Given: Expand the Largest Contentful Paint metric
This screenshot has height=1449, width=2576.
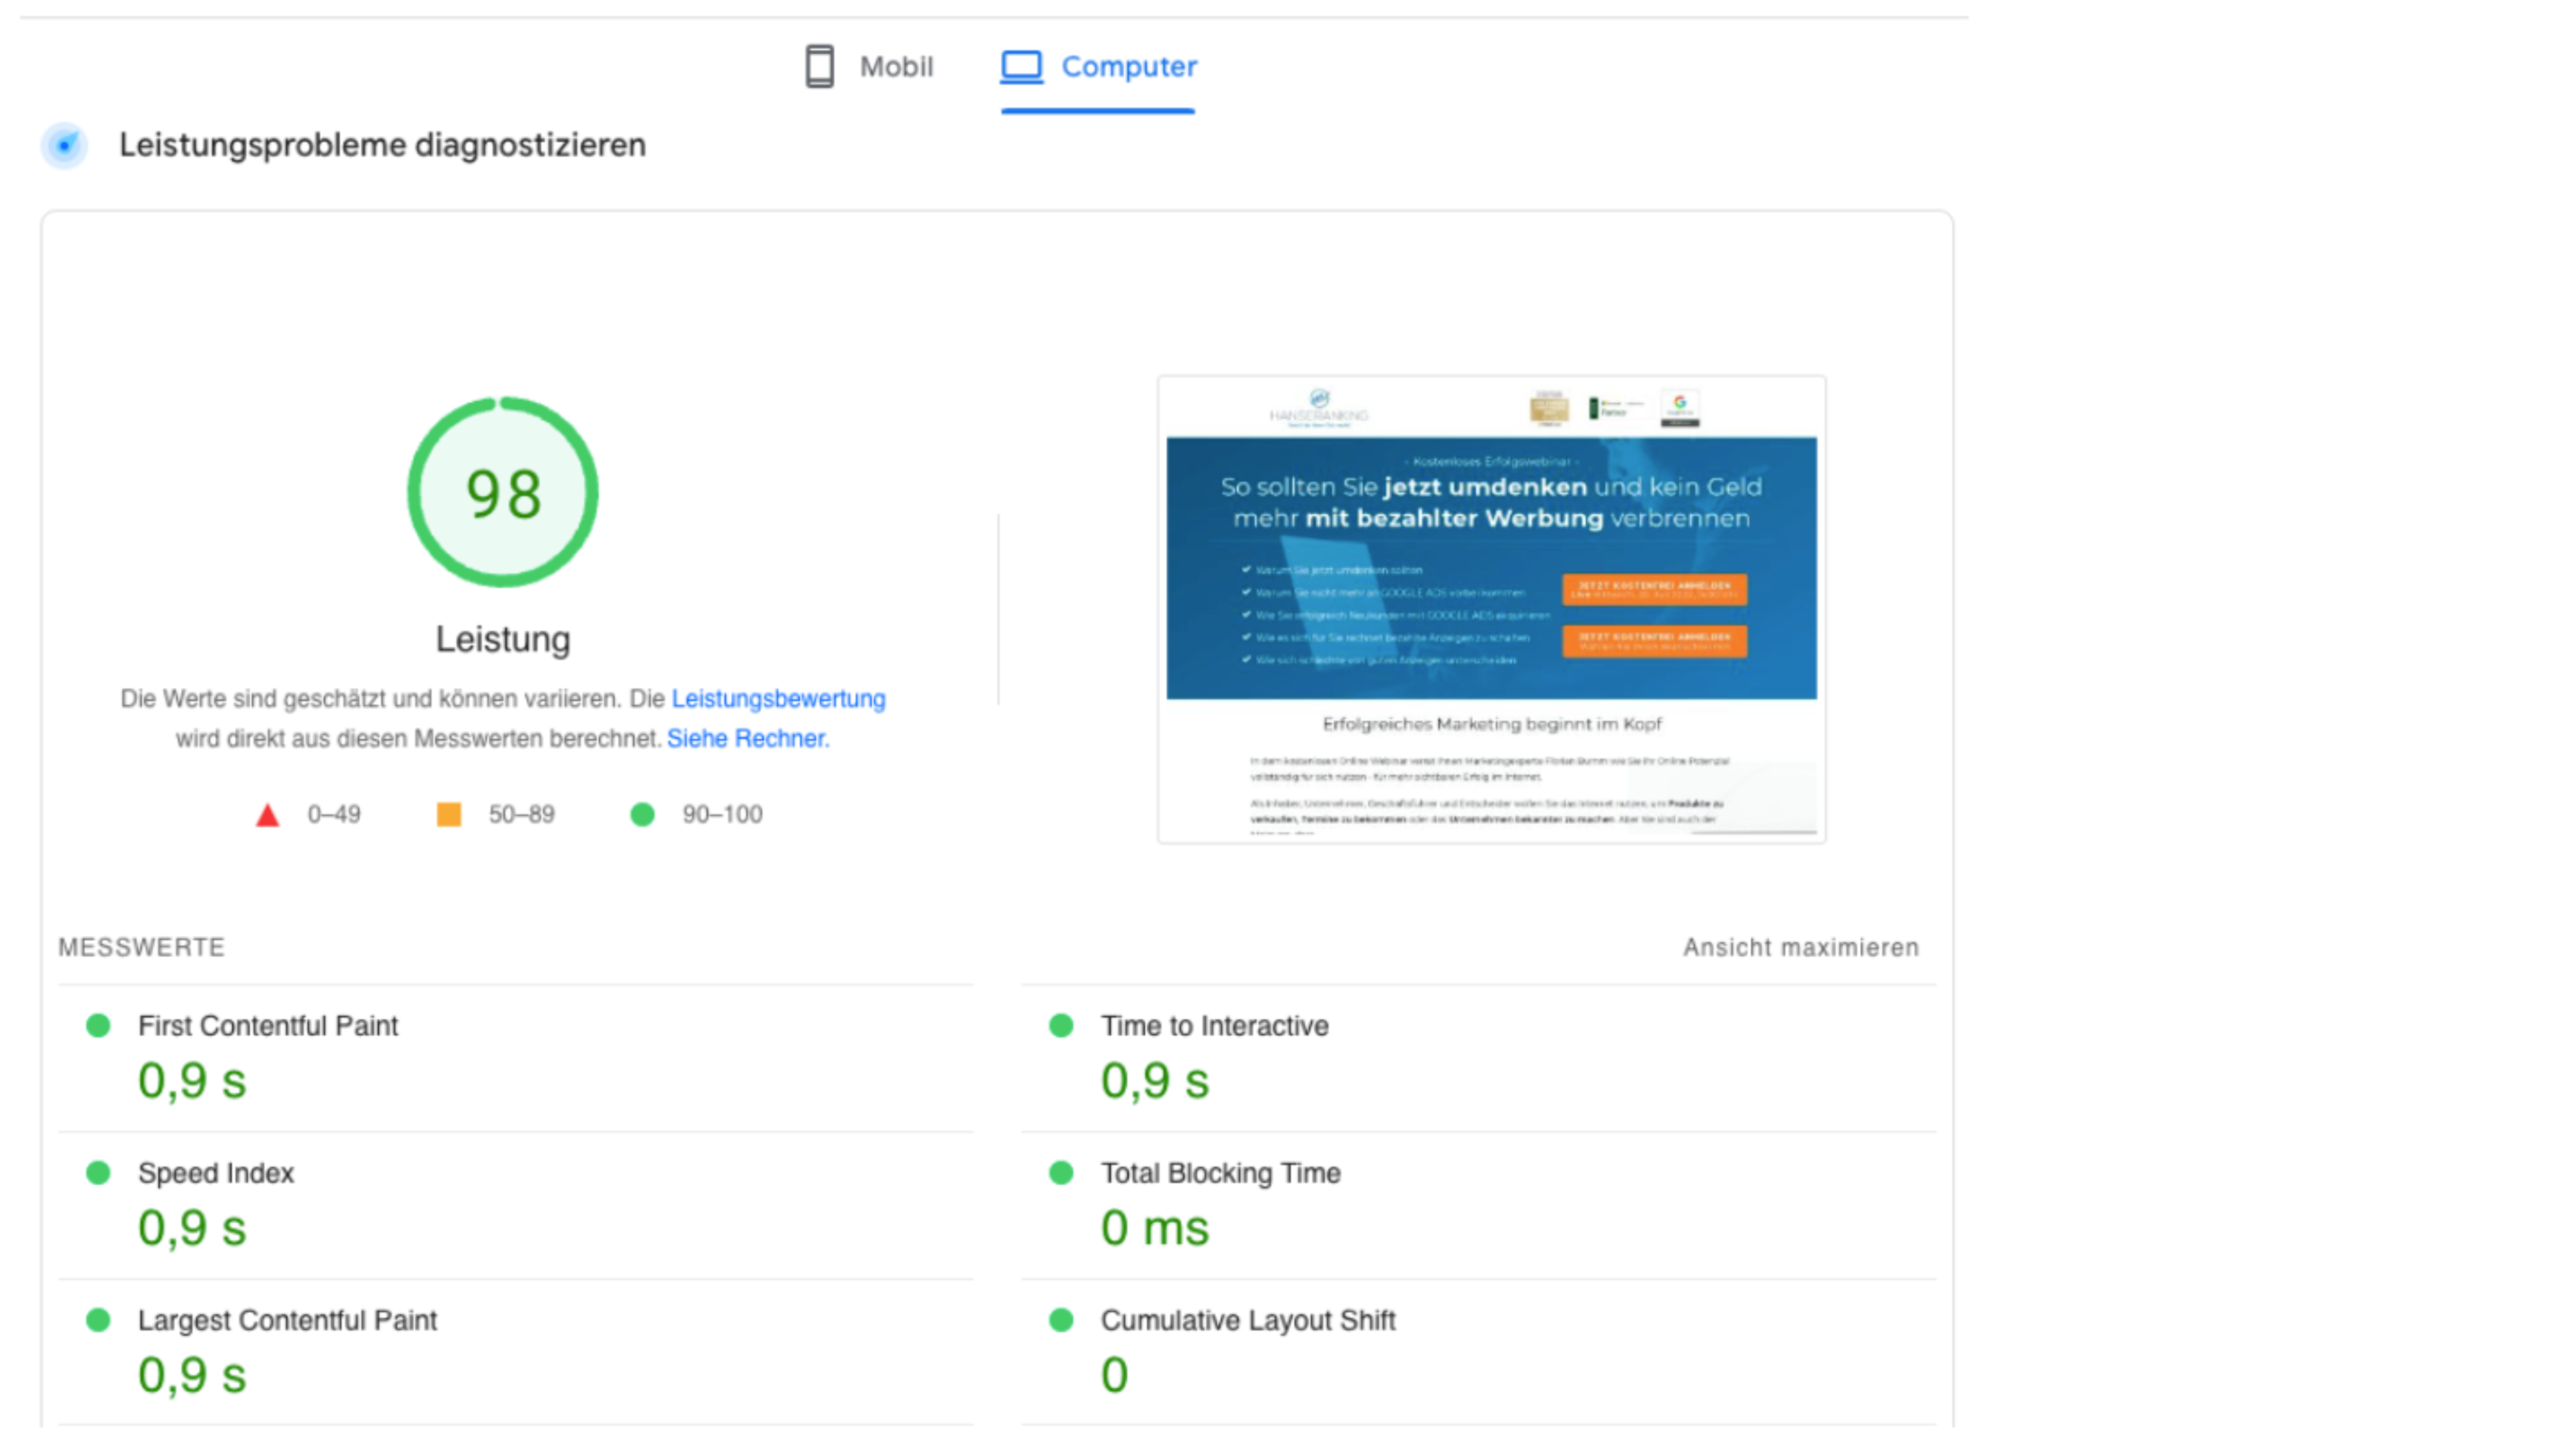Looking at the screenshot, I should click(x=516, y=1353).
